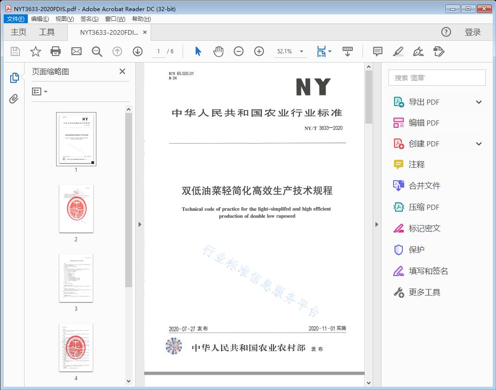Toggle the page thumbnails sidebar icon
Viewport: 496px width, 390px height.
[14, 78]
